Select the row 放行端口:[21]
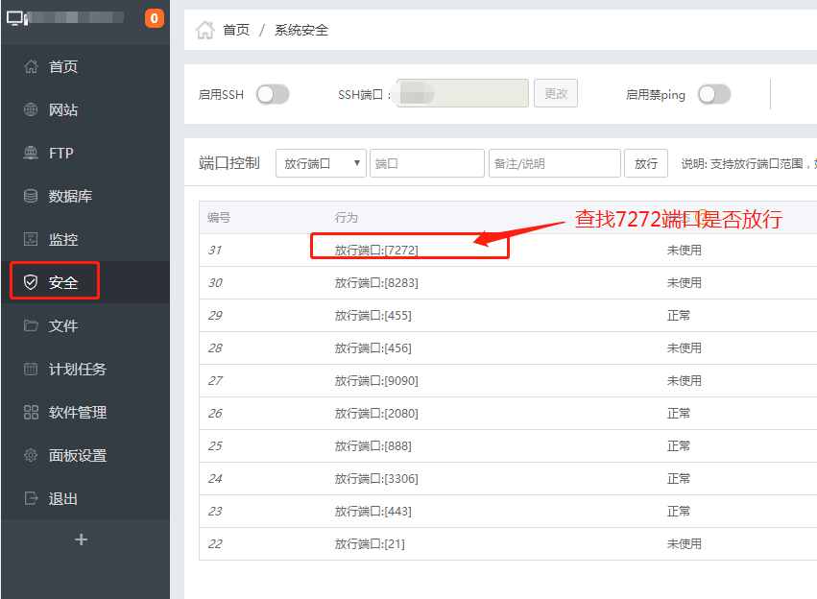The image size is (817, 599). tap(508, 543)
